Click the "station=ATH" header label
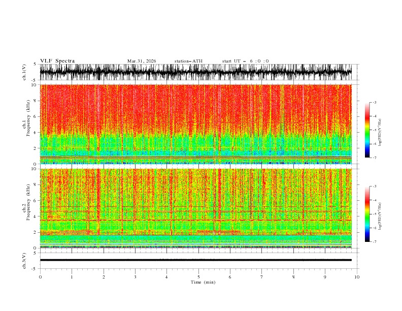Image resolution: width=402 pixels, height=311 pixels. (188, 61)
